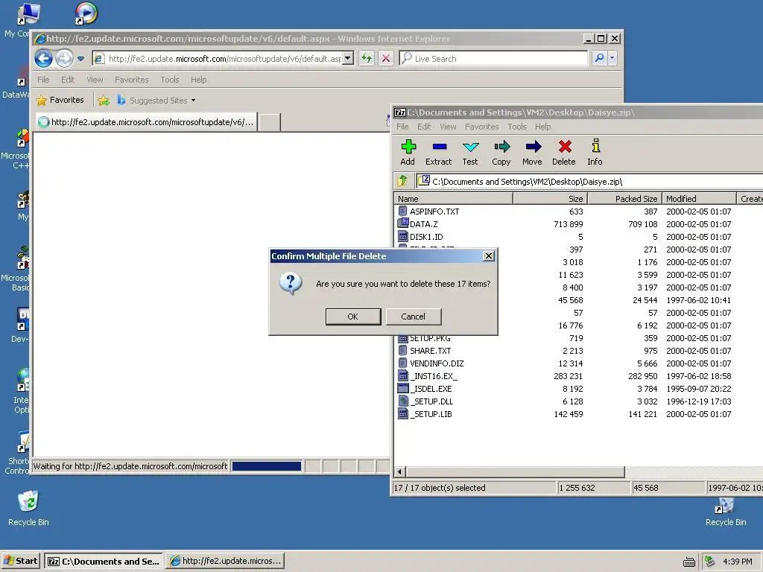Open the Start menu
763x572 pixels.
click(x=20, y=561)
